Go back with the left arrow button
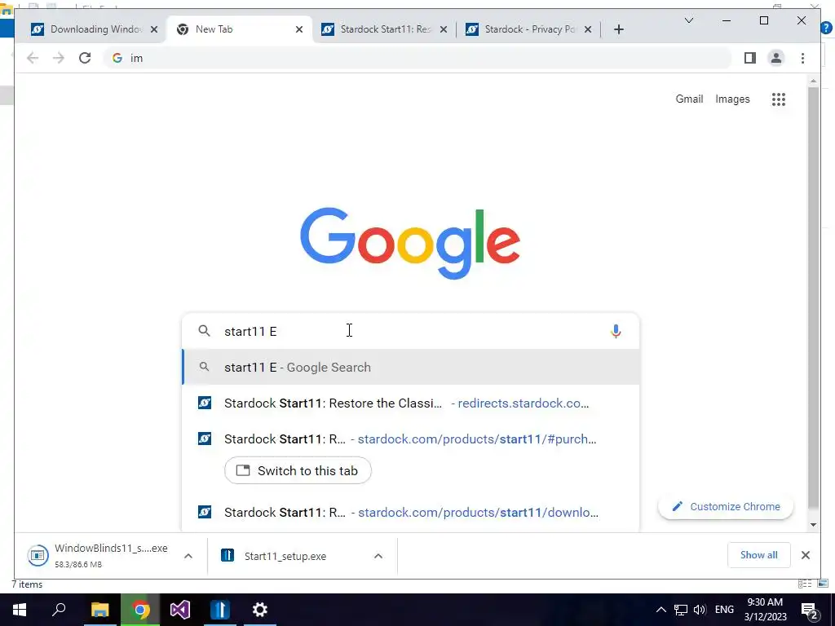Image resolution: width=835 pixels, height=626 pixels. click(33, 58)
